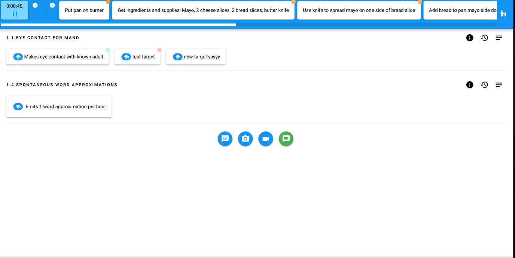
Task: Expand the notes menu for Eye Contact for Mand
Action: [499, 38]
